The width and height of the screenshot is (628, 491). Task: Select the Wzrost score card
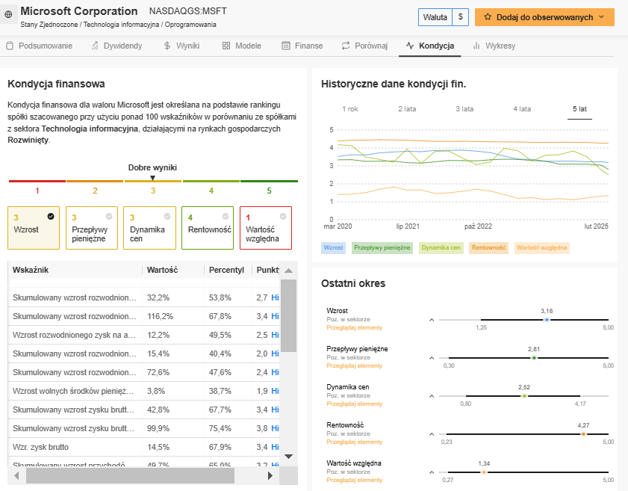coord(34,228)
